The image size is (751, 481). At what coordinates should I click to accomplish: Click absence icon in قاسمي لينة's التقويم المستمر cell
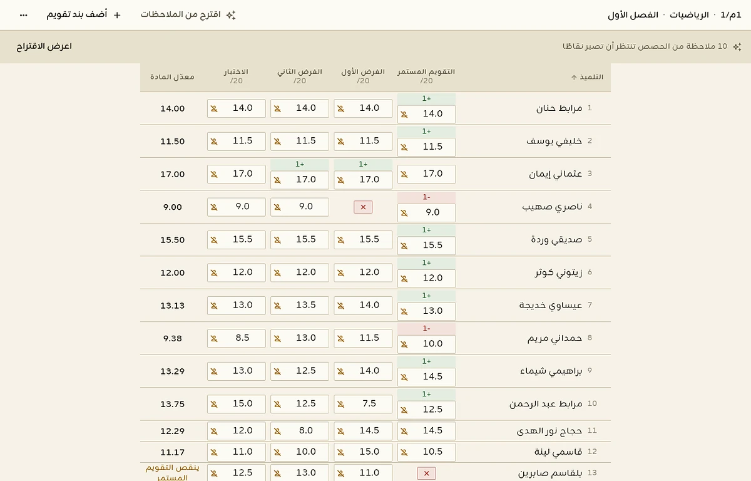(x=404, y=452)
